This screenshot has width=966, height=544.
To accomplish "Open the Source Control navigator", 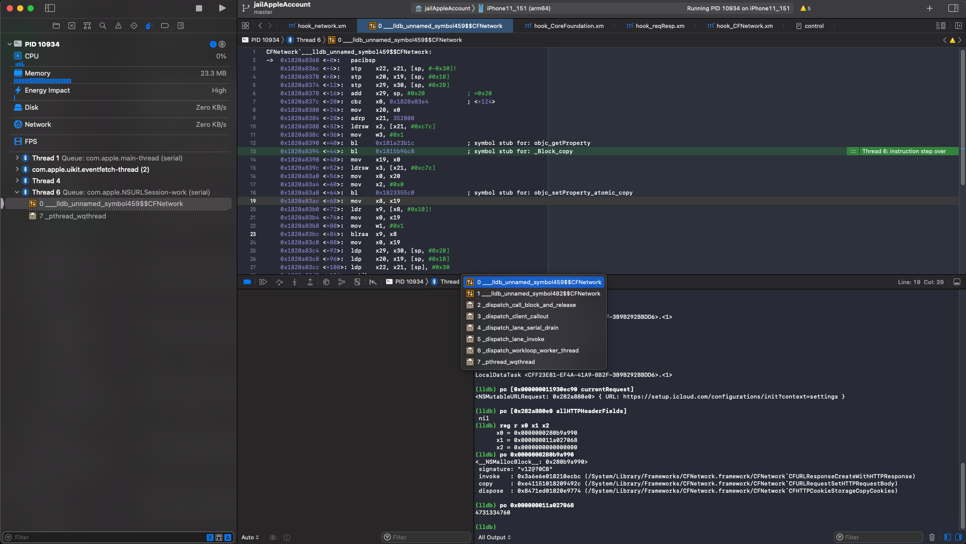I will [72, 25].
